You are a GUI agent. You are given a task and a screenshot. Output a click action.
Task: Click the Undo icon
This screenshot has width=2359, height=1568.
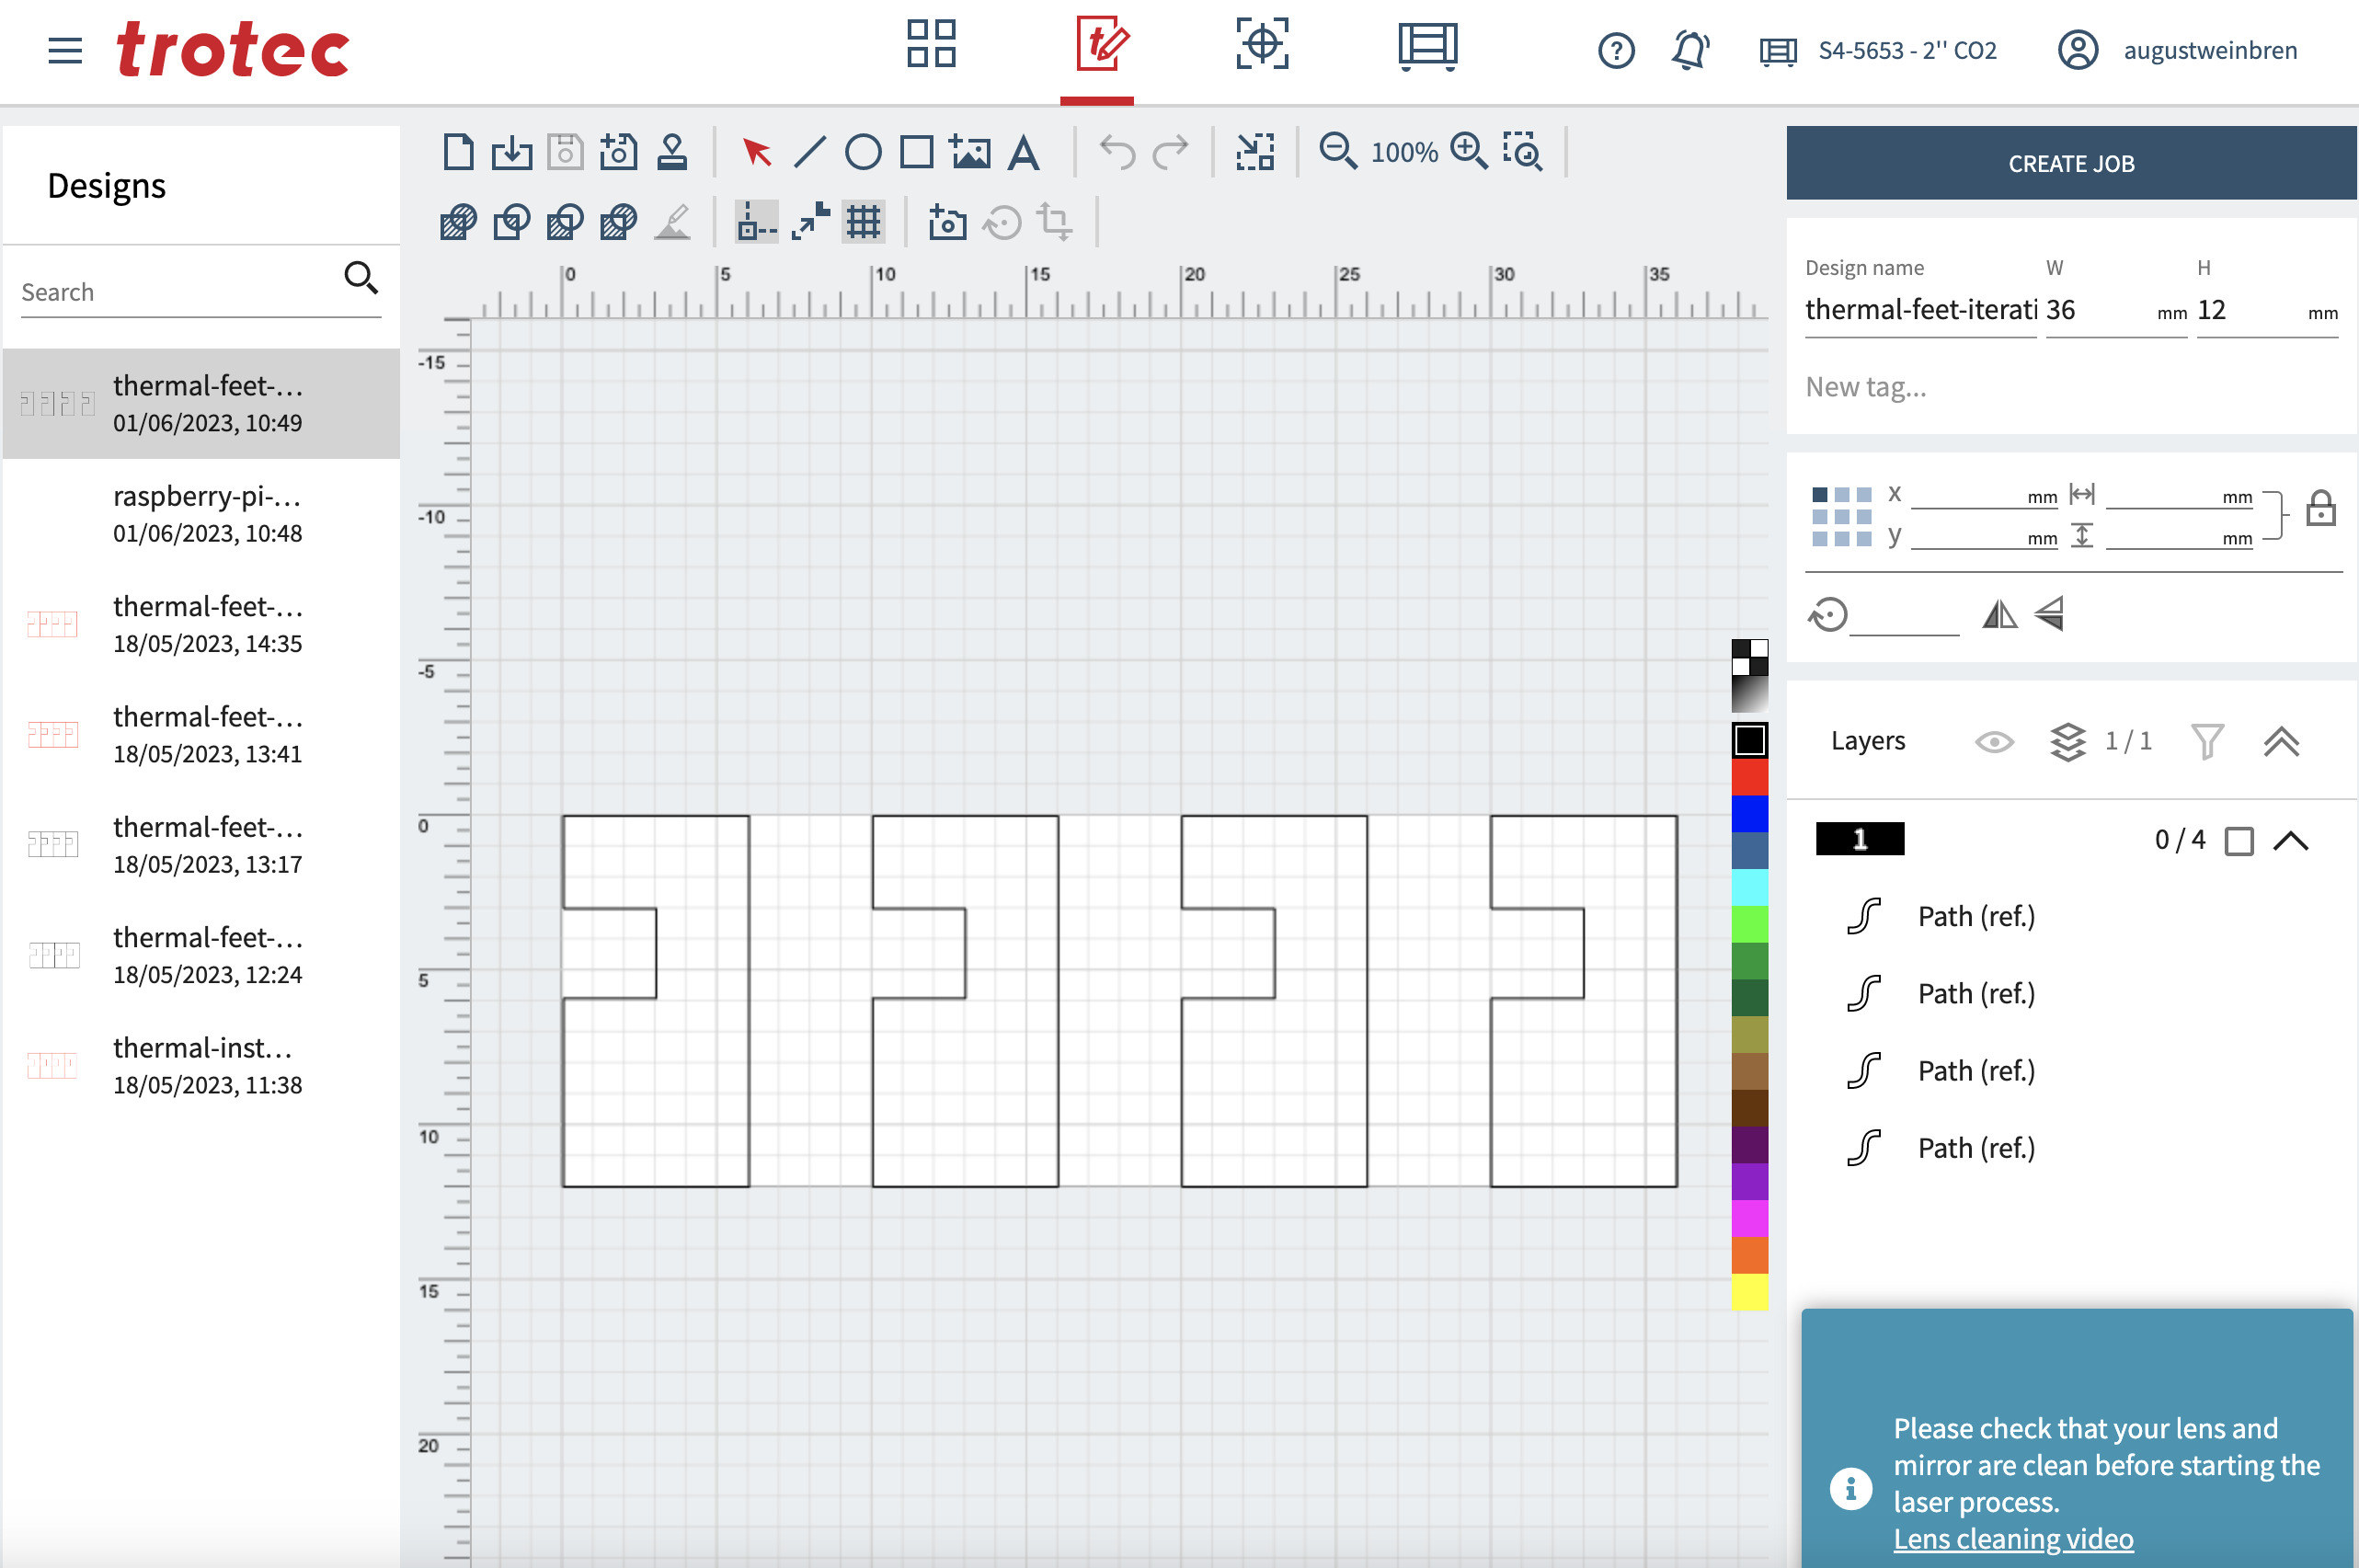coord(1117,152)
